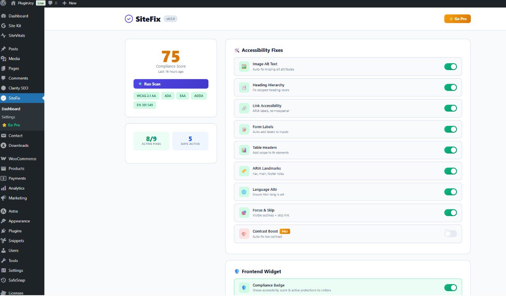Open the Licenses menu item
Image resolution: width=506 pixels, height=296 pixels.
coord(22,293)
